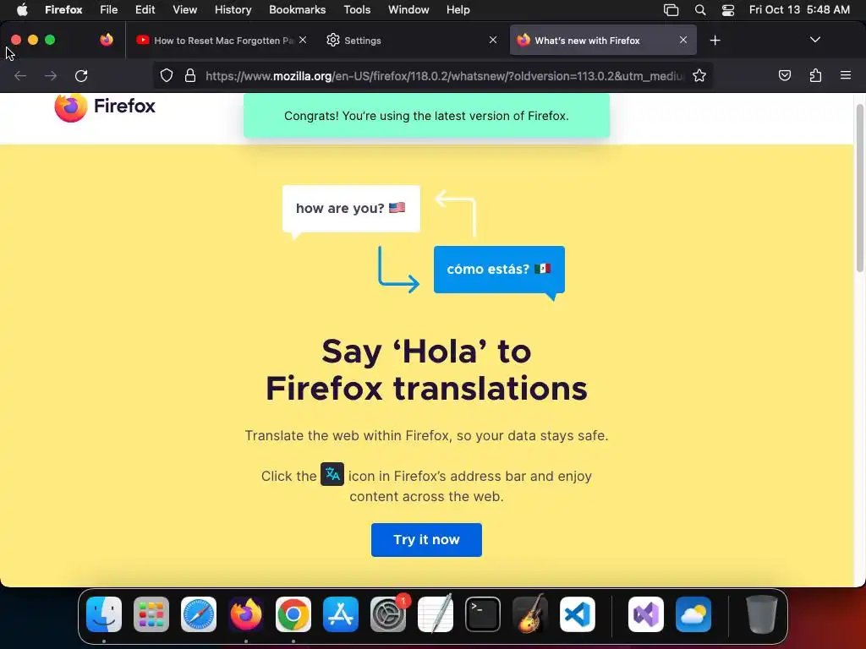Open the Firefox application hamburger menu

click(x=846, y=75)
